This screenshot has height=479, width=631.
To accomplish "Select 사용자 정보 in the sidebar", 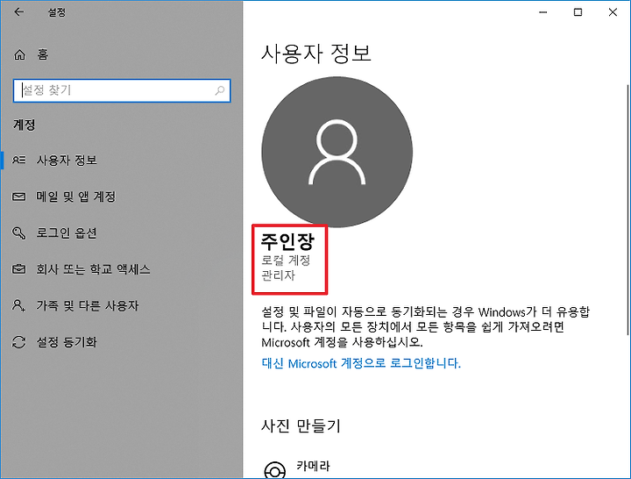I will 67,160.
